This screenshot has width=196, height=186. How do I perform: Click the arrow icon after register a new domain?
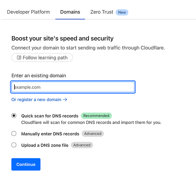point(65,100)
